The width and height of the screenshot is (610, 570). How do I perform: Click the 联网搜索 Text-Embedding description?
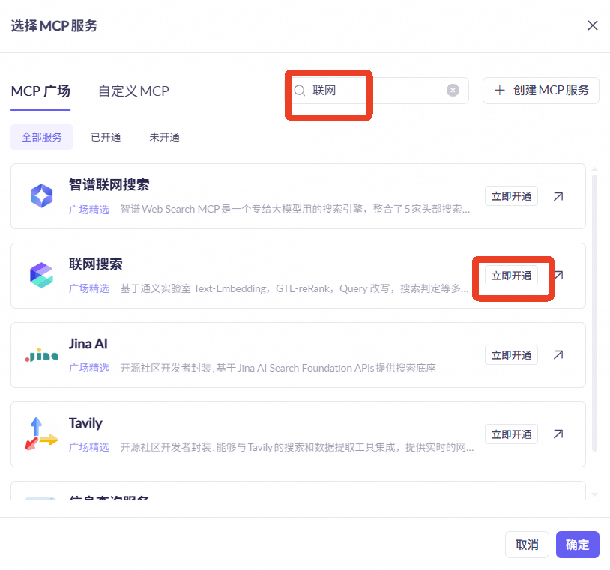click(x=295, y=288)
